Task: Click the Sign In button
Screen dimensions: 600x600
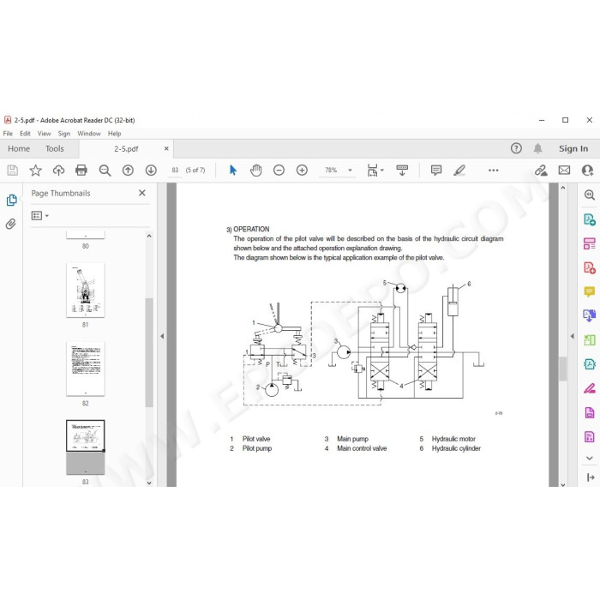Action: pyautogui.click(x=573, y=148)
